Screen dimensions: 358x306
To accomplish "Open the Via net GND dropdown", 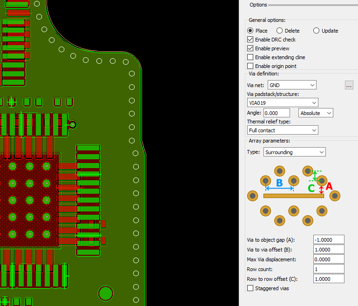I will [292, 85].
